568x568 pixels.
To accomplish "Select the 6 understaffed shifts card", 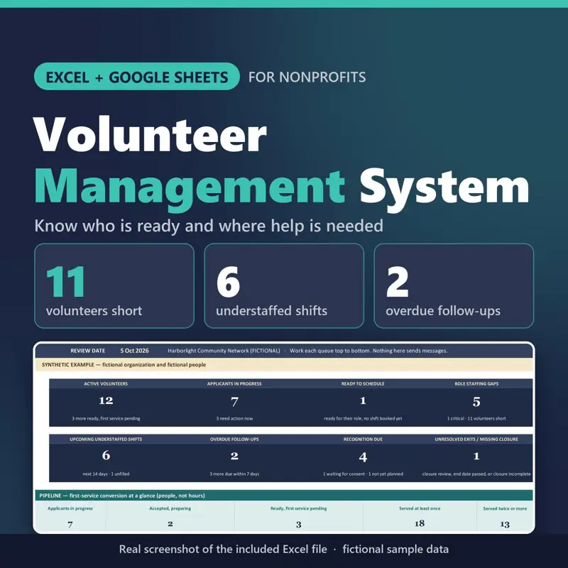I will 284,286.
